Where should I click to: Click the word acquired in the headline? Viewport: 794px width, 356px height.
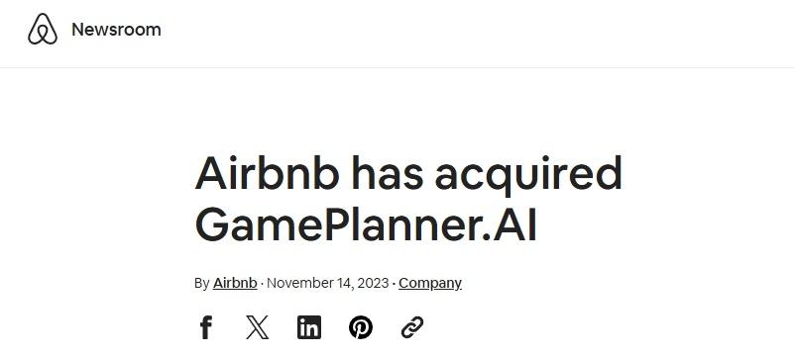point(528,175)
